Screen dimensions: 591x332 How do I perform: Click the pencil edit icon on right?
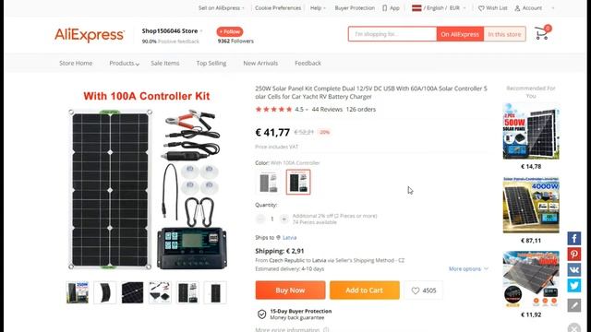[x=574, y=305]
